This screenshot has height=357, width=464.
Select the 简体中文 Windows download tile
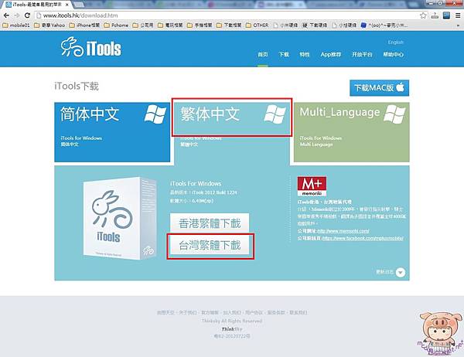[112, 132]
